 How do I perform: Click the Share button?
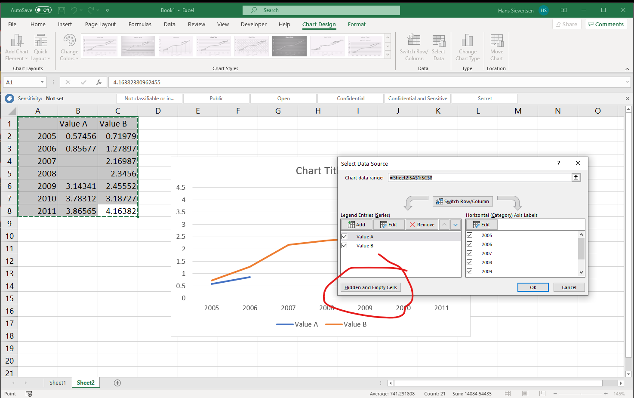[566, 24]
